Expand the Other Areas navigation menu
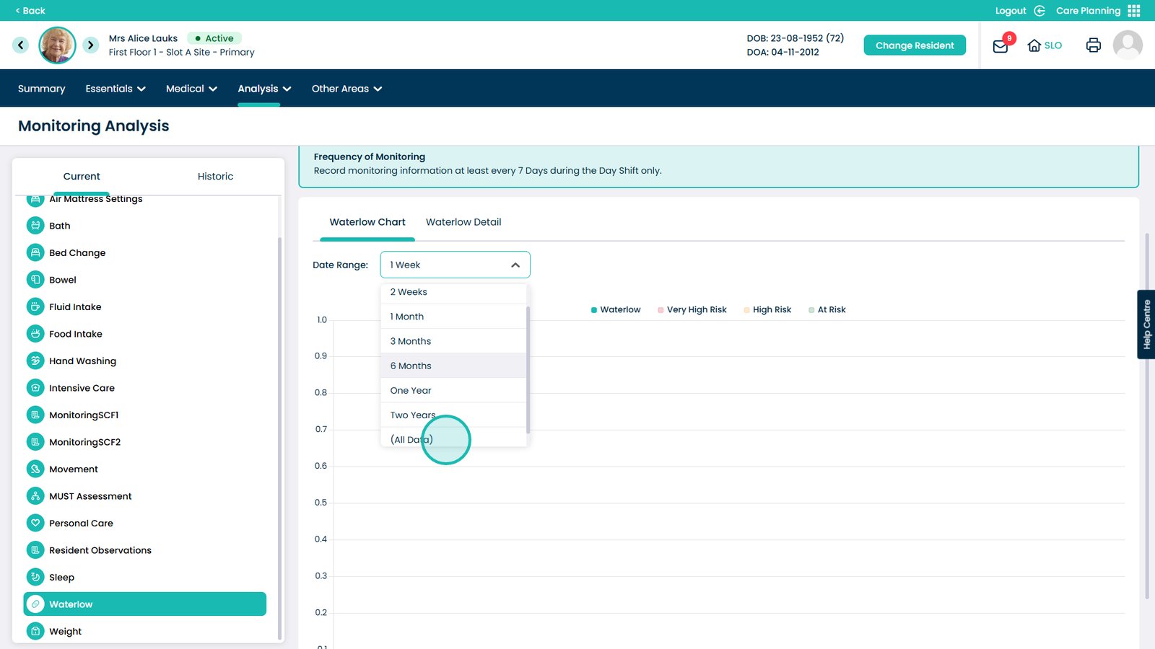This screenshot has height=649, width=1155. pos(346,89)
